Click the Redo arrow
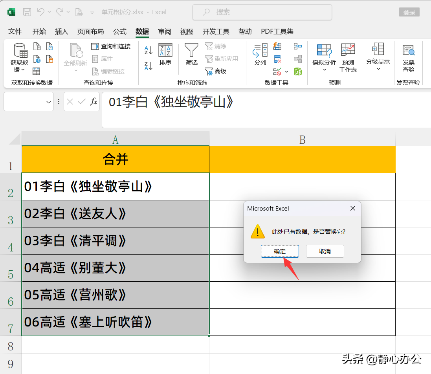 tap(60, 12)
